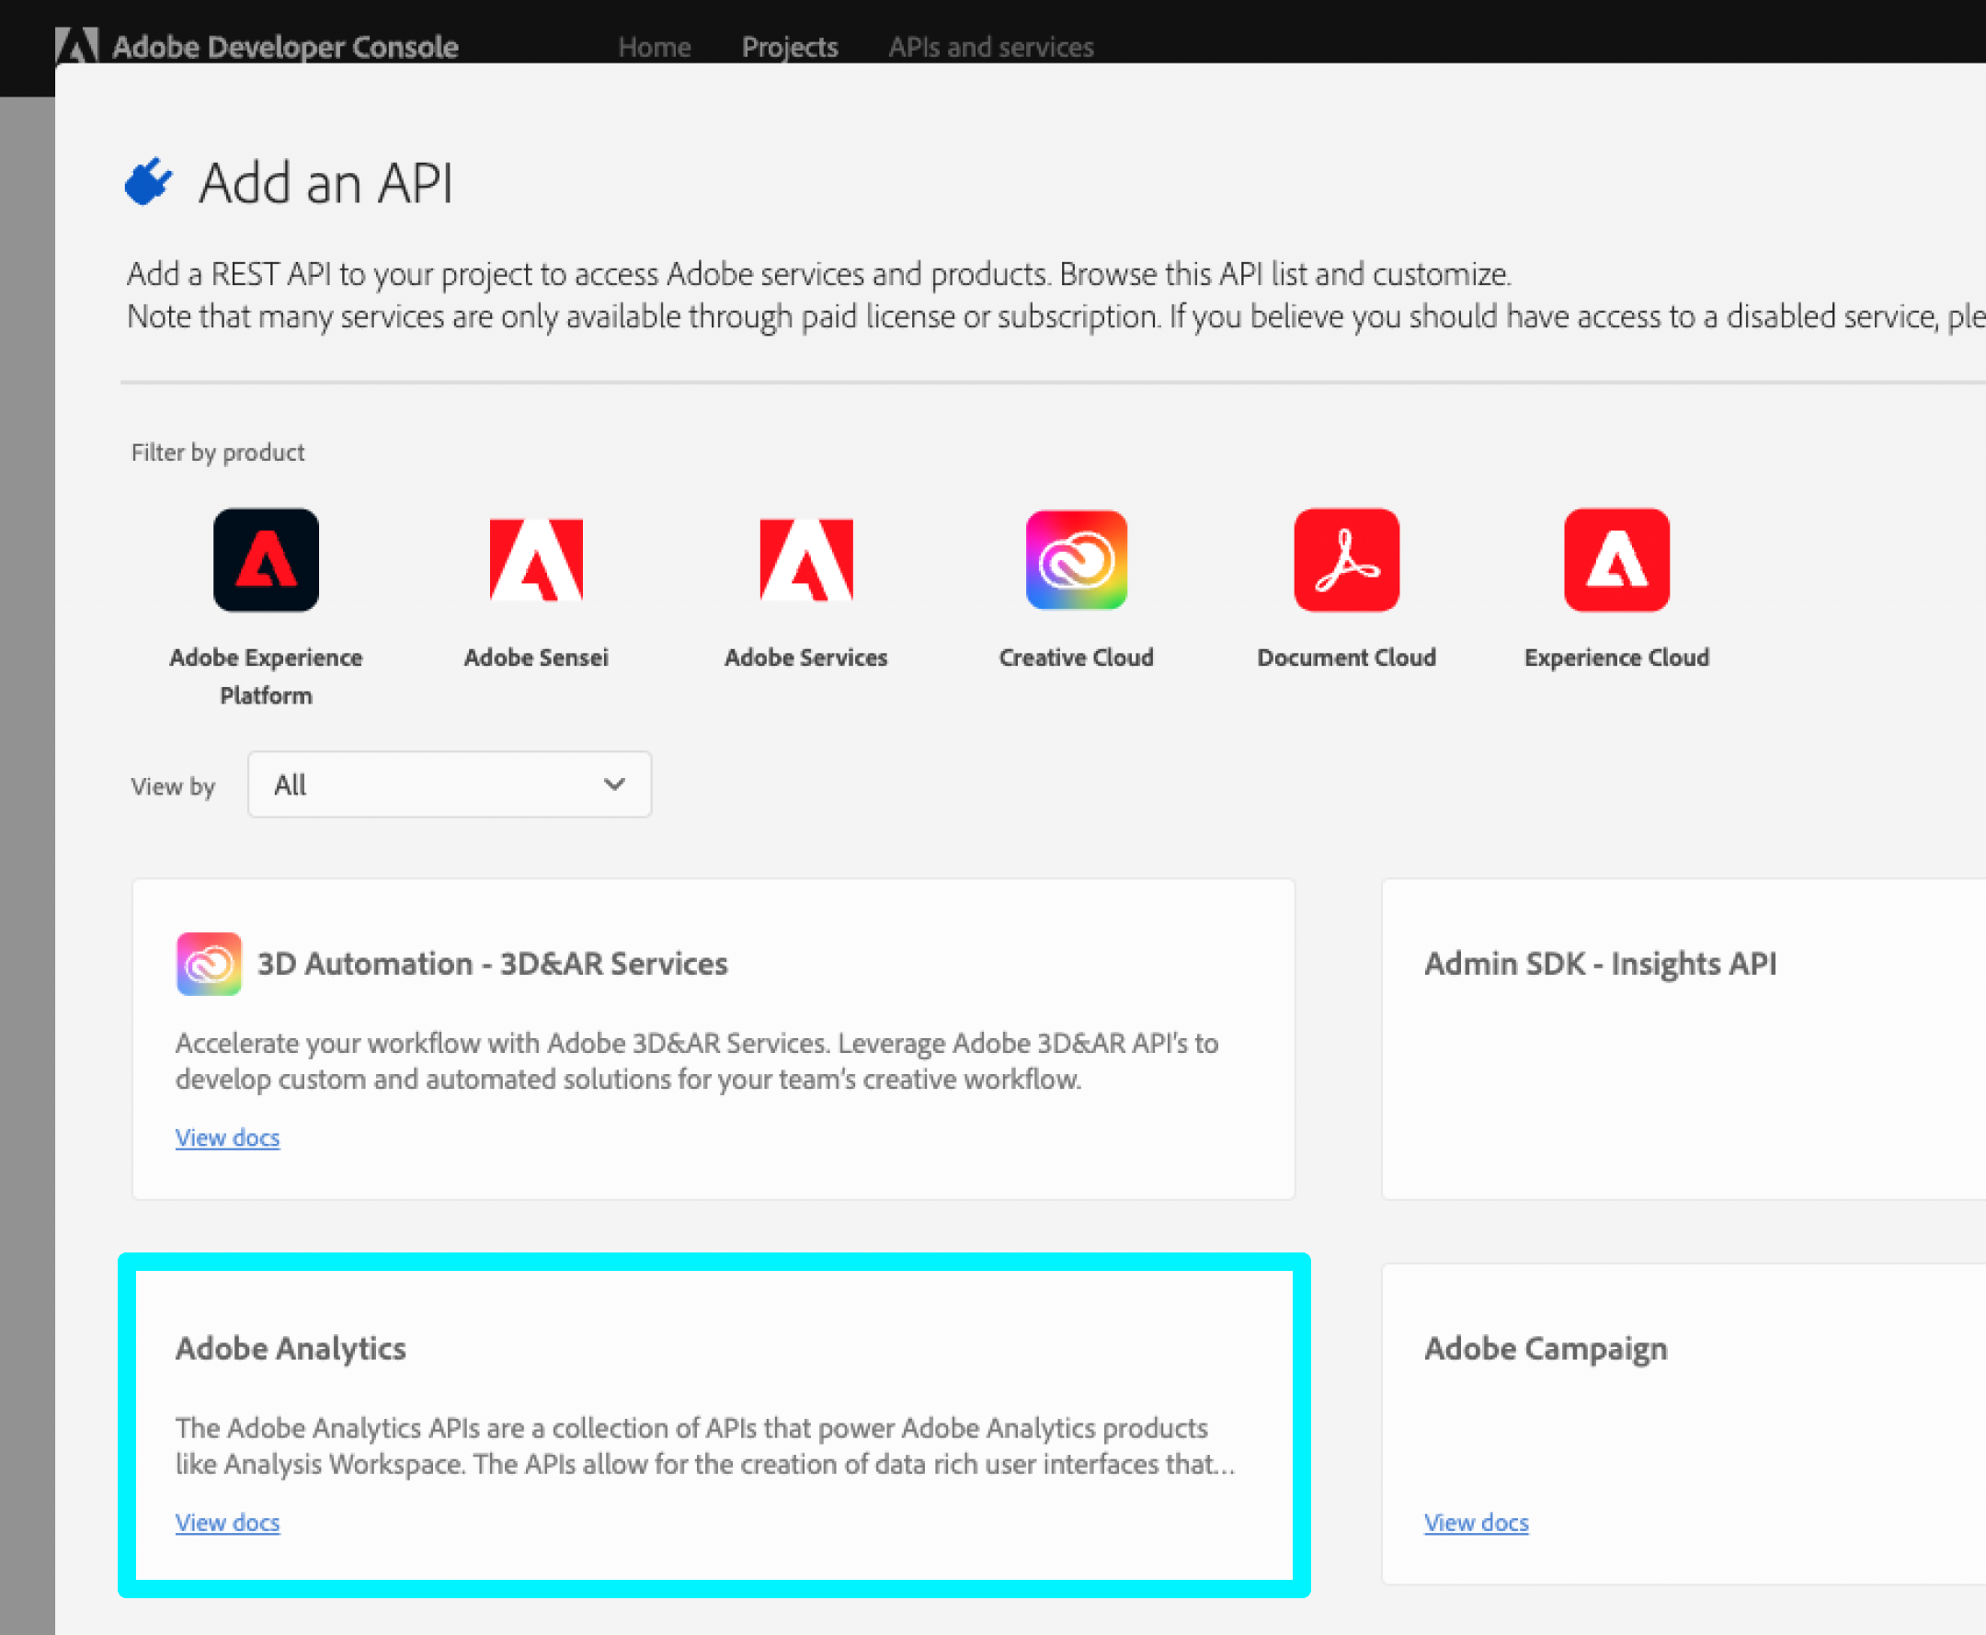Click the Creative Cloud icon on 3D Automation card
The image size is (1986, 1635).
click(209, 964)
